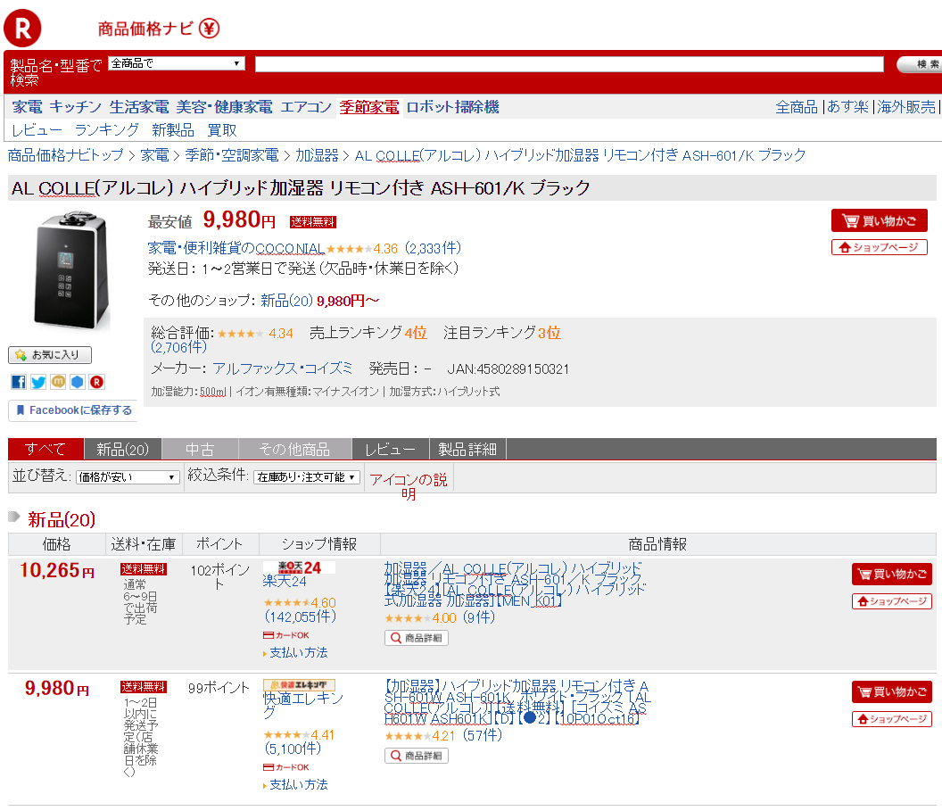Click 全商品 link at top right
942x811 pixels.
pyautogui.click(x=797, y=107)
